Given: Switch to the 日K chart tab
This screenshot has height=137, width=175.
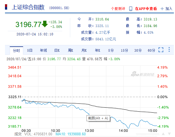Looking at the screenshot, I should [57, 50].
